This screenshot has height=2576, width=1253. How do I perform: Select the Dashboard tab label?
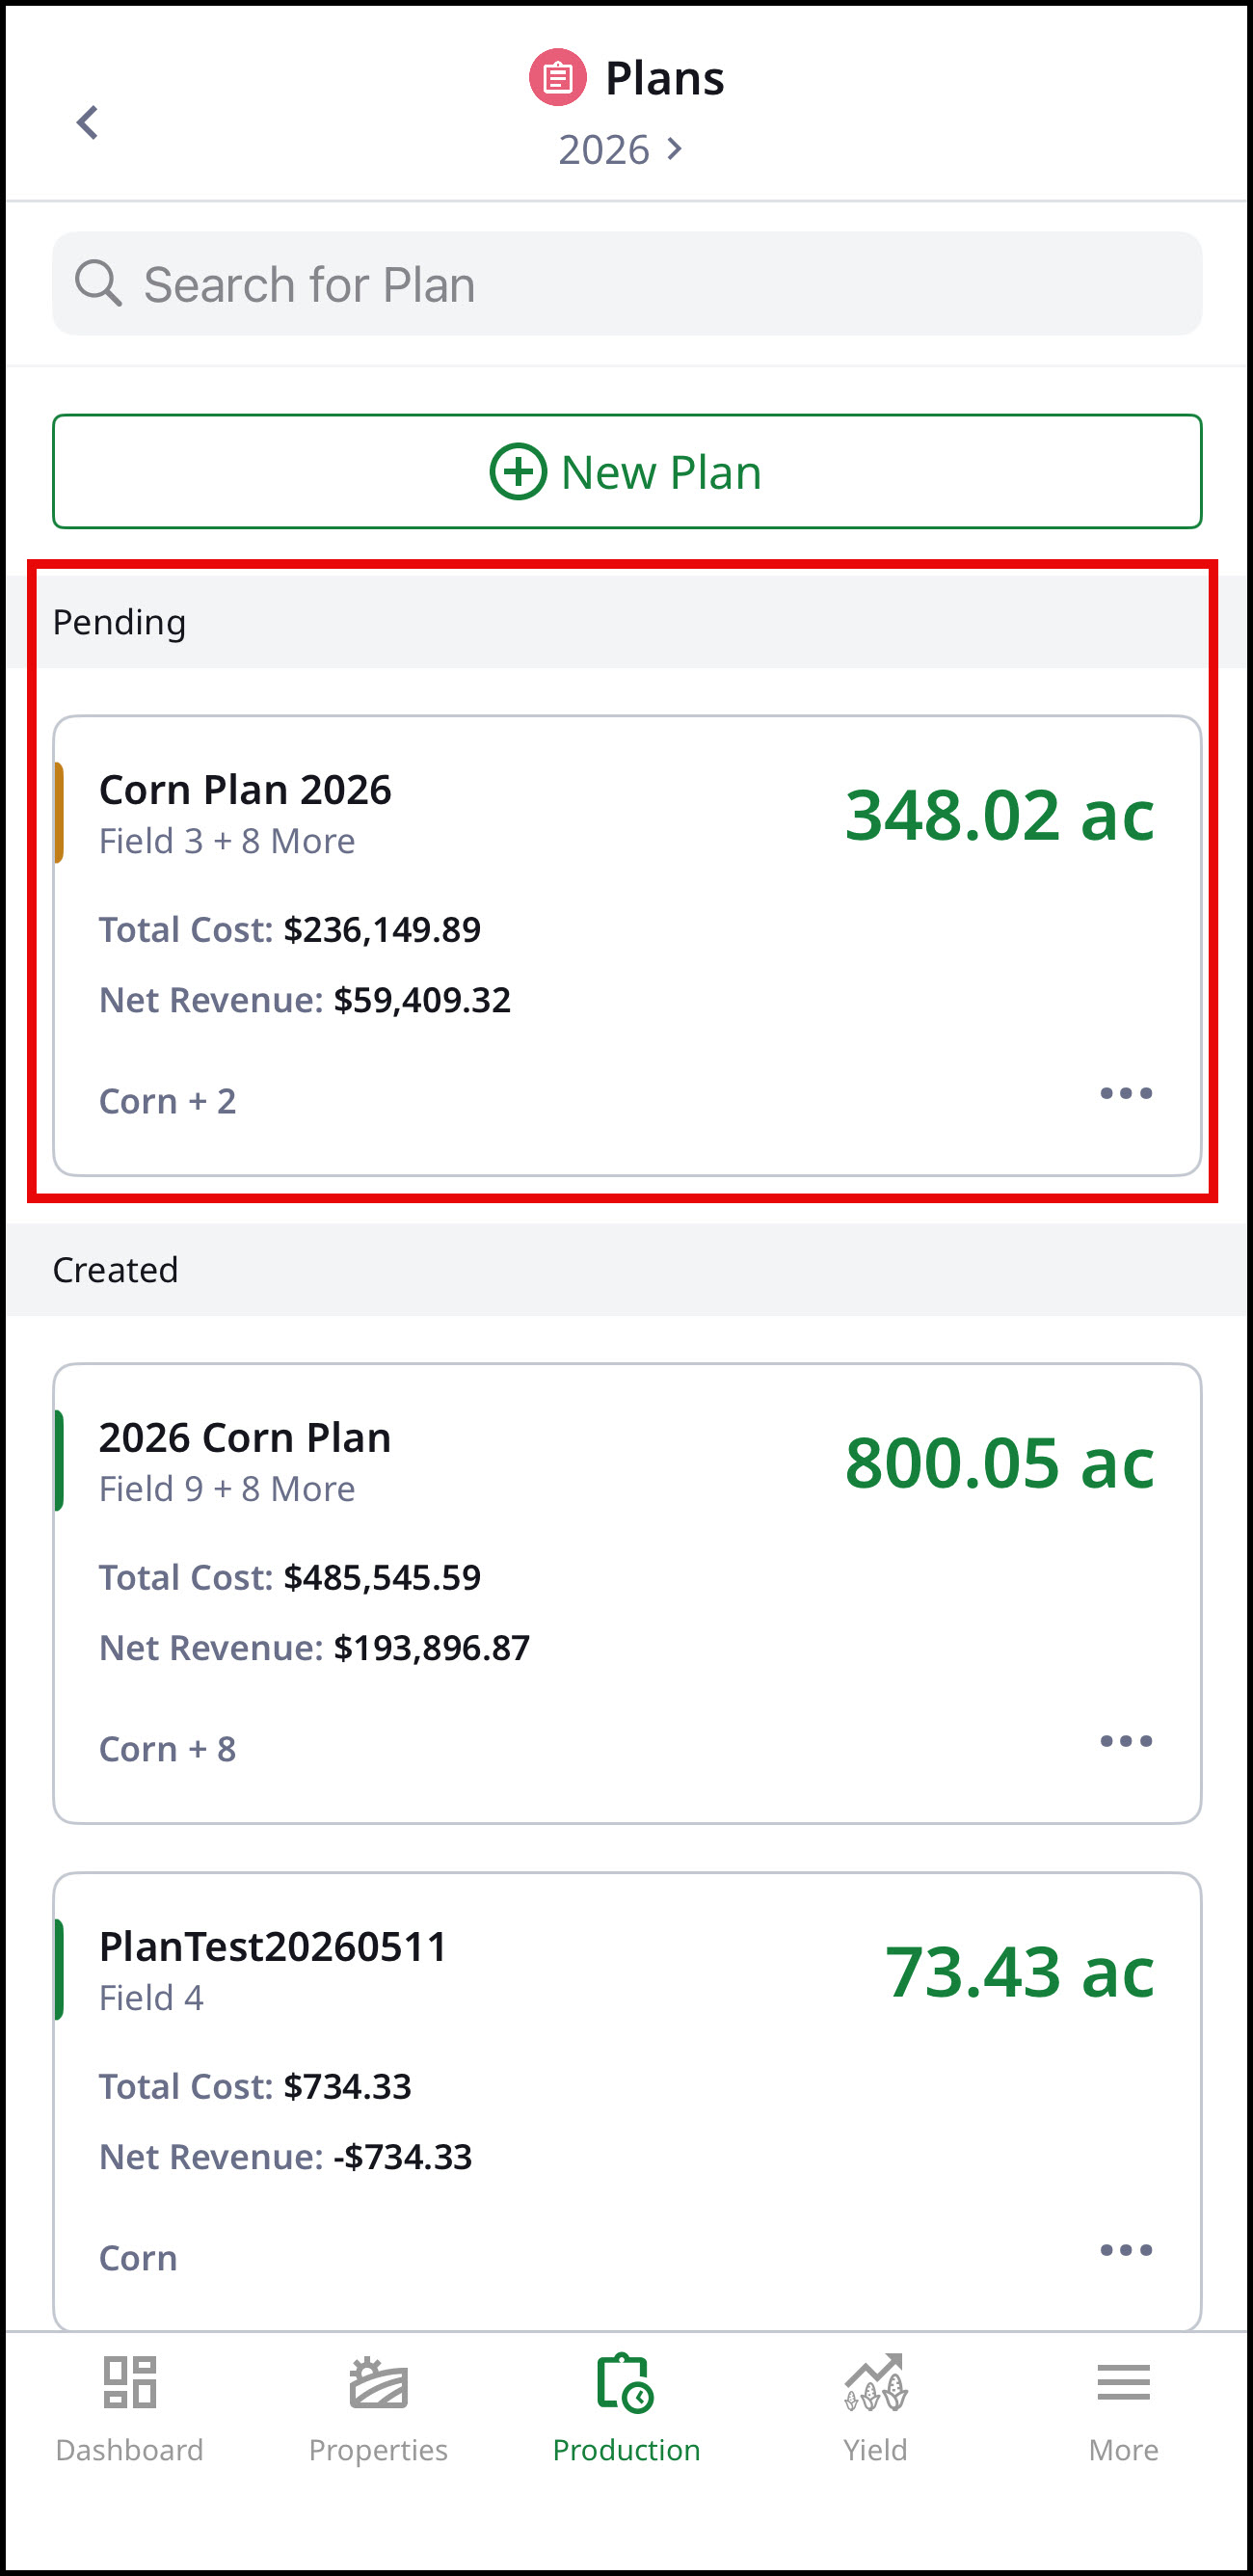pyautogui.click(x=130, y=2450)
